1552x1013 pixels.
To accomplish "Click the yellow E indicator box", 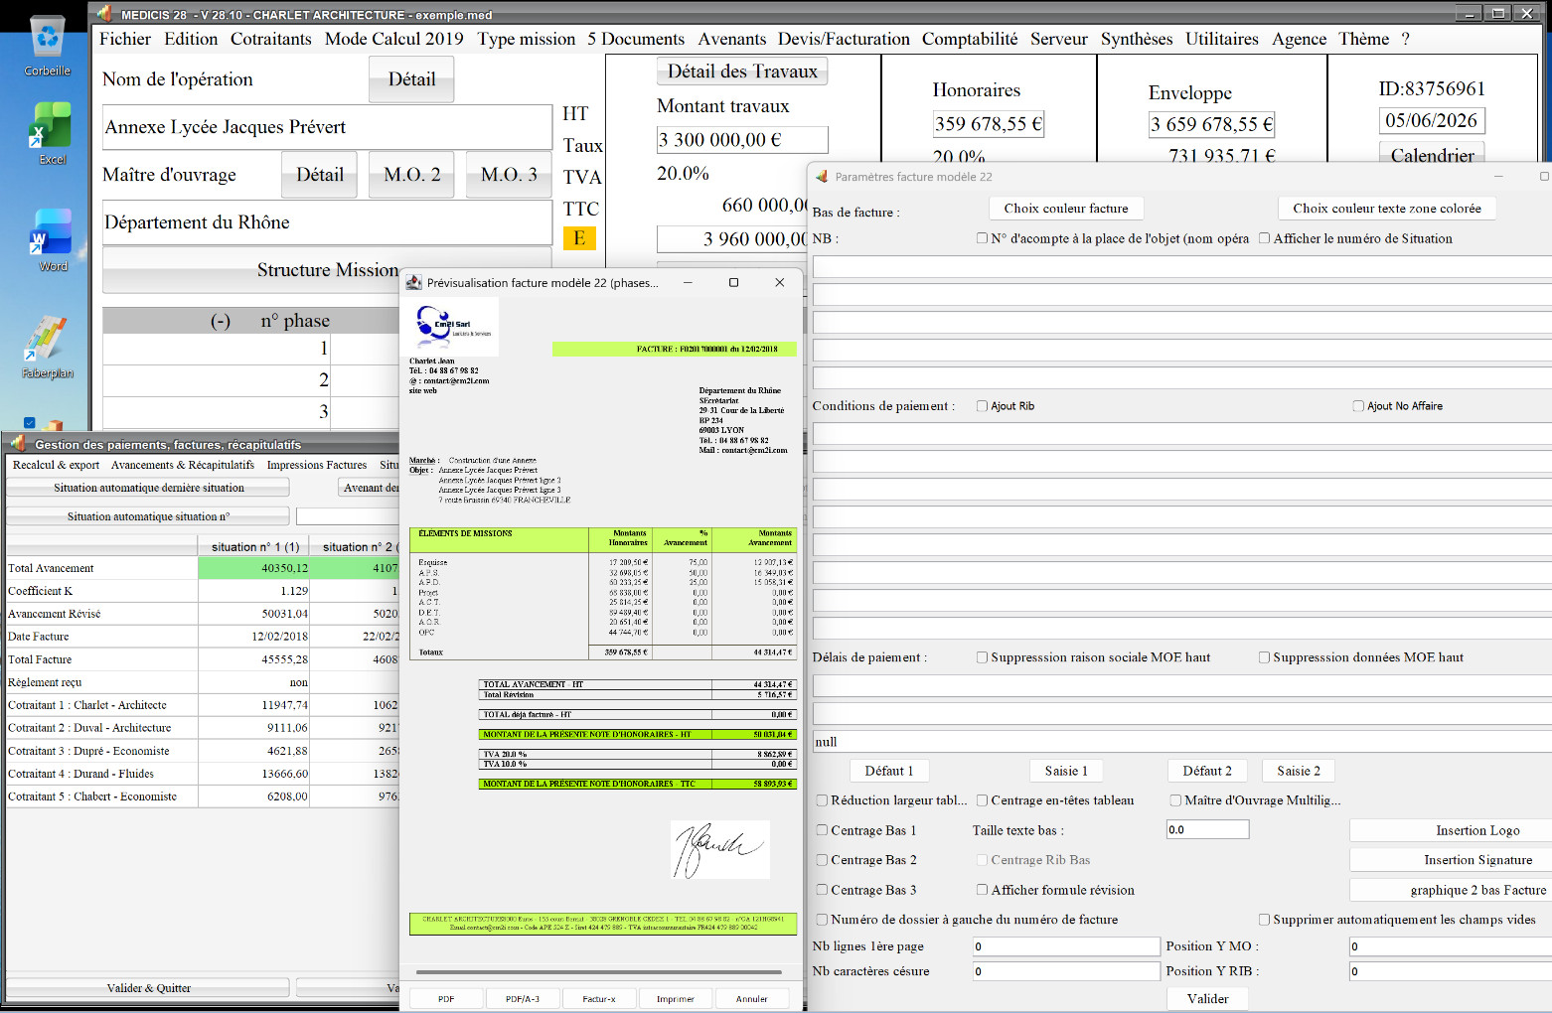I will [x=579, y=238].
